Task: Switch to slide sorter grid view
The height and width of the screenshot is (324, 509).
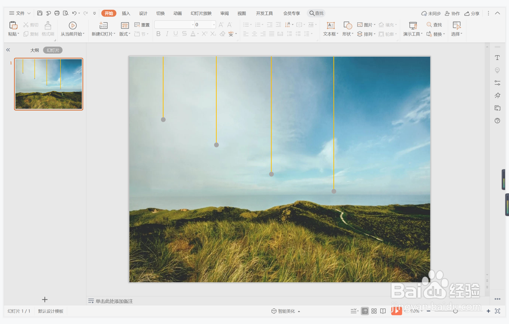Action: tap(374, 311)
